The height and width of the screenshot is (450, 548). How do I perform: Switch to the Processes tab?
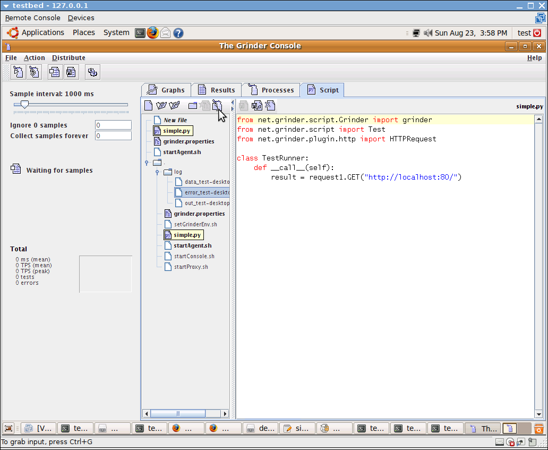click(x=271, y=90)
